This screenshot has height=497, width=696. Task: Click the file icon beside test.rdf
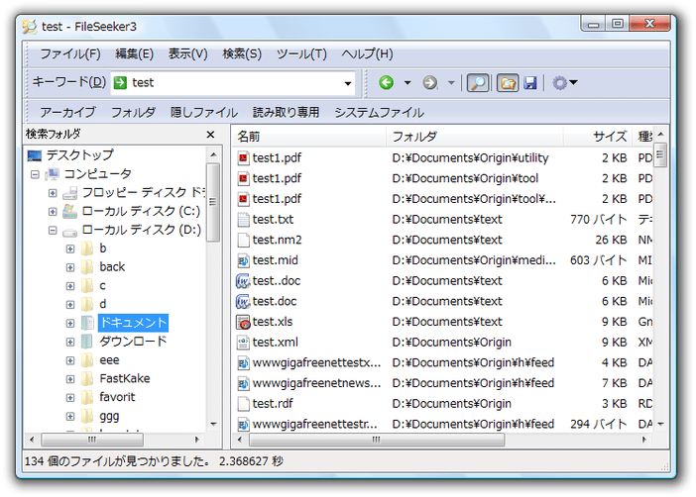point(243,404)
